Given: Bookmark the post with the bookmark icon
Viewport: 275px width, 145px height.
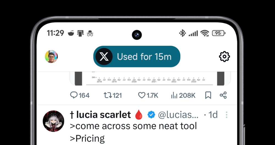Looking at the screenshot, I should point(208,95).
